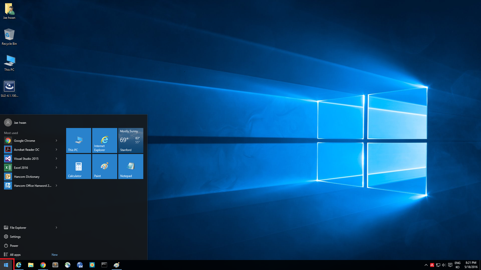481x270 pixels.
Task: Click the Jae hwan account name
Action: coord(20,122)
